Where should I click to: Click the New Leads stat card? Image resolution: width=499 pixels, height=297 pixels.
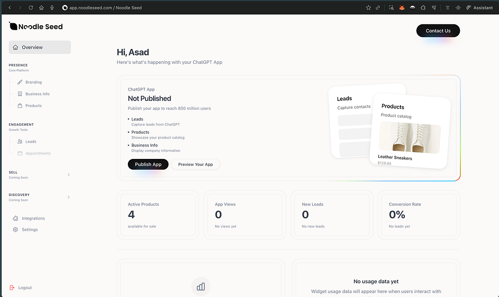click(332, 215)
